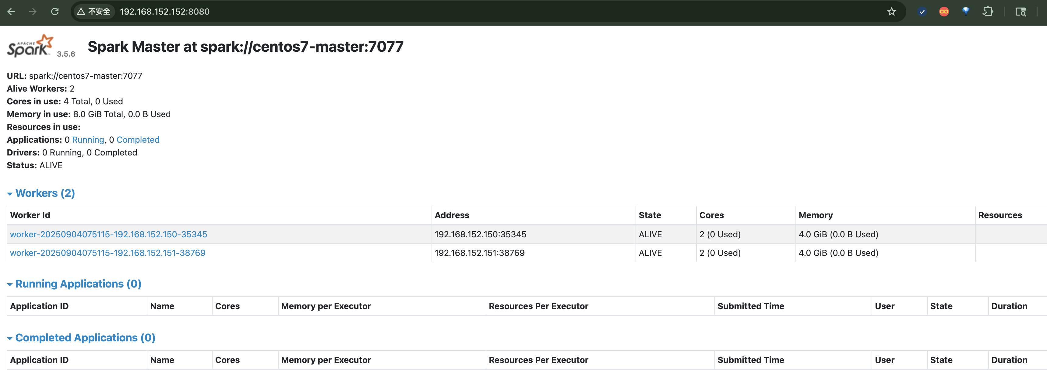Focus the address bar URL 192.168.152.152:8080
Viewport: 1047px width, 387px height.
point(165,12)
